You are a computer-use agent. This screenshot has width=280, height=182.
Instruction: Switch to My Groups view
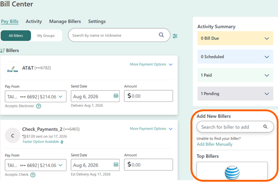[46, 36]
